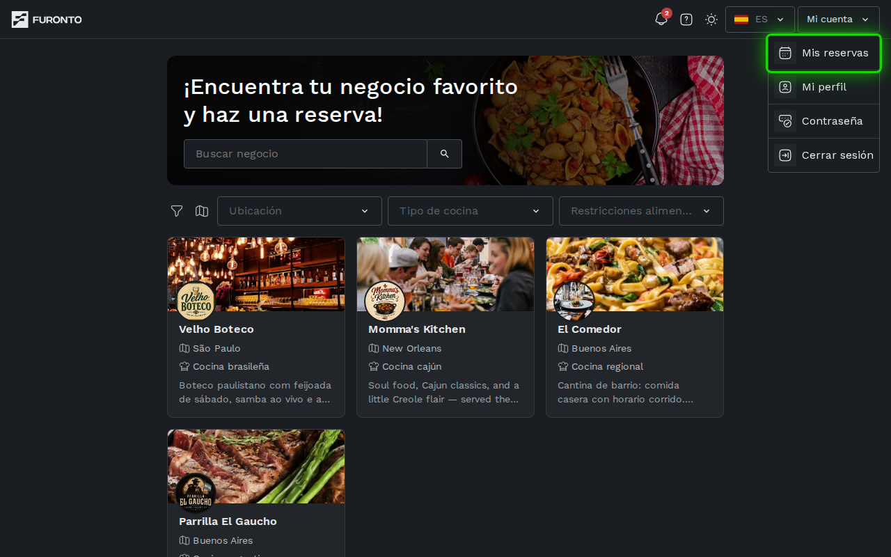Click the Mi perfil person icon
This screenshot has width=891, height=557.
pyautogui.click(x=785, y=87)
